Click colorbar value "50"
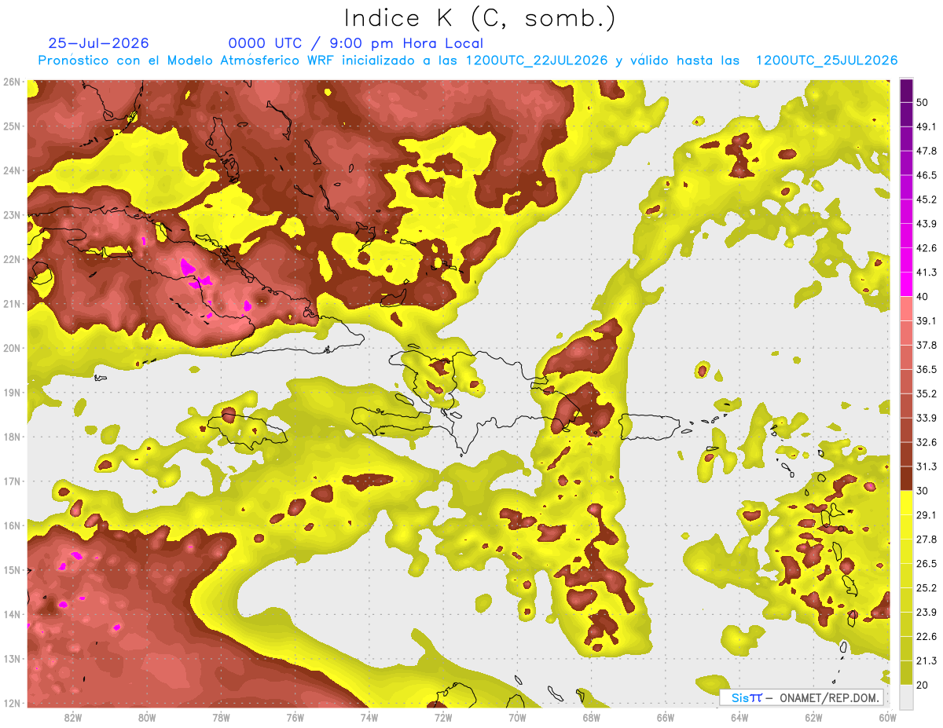Viewport: 943px width, 728px height. point(923,102)
